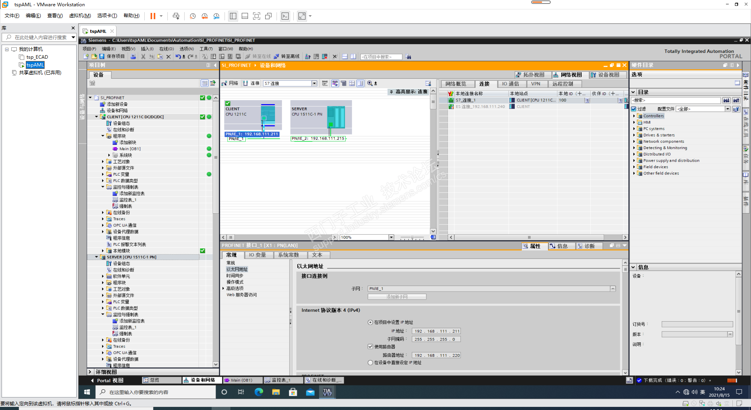This screenshot has height=410, width=751.
Task: Open the network view zoom percentage dropdown
Action: pos(391,237)
